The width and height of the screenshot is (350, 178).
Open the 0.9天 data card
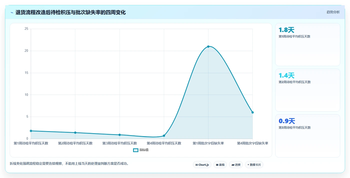pyautogui.click(x=308, y=136)
